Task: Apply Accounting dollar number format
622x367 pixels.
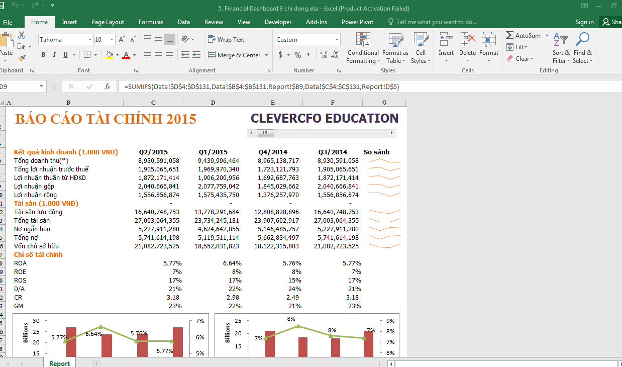Action: coord(281,55)
